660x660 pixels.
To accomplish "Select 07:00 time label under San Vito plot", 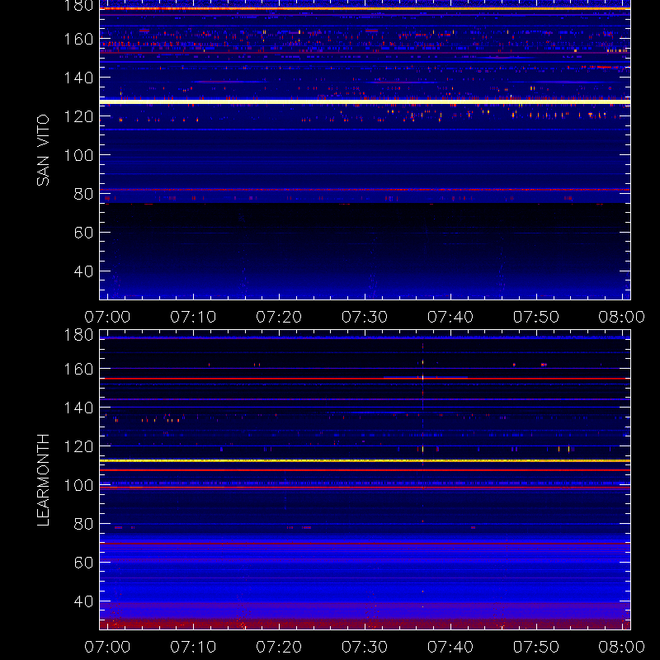I will coord(107,317).
